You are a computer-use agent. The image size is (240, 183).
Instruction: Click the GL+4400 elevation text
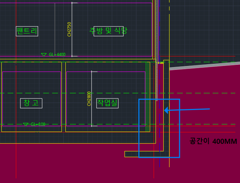[57, 55]
